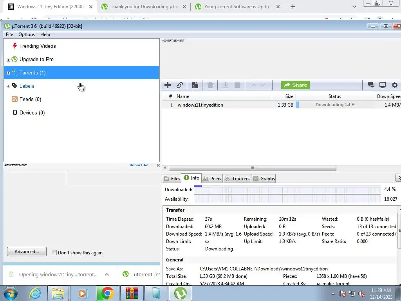The height and width of the screenshot is (301, 401).
Task: Click the µTorrent icon in taskbar
Action: (180, 293)
